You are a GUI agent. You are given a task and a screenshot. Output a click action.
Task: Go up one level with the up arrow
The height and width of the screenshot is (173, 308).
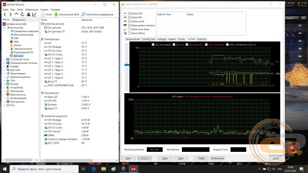[16, 14]
